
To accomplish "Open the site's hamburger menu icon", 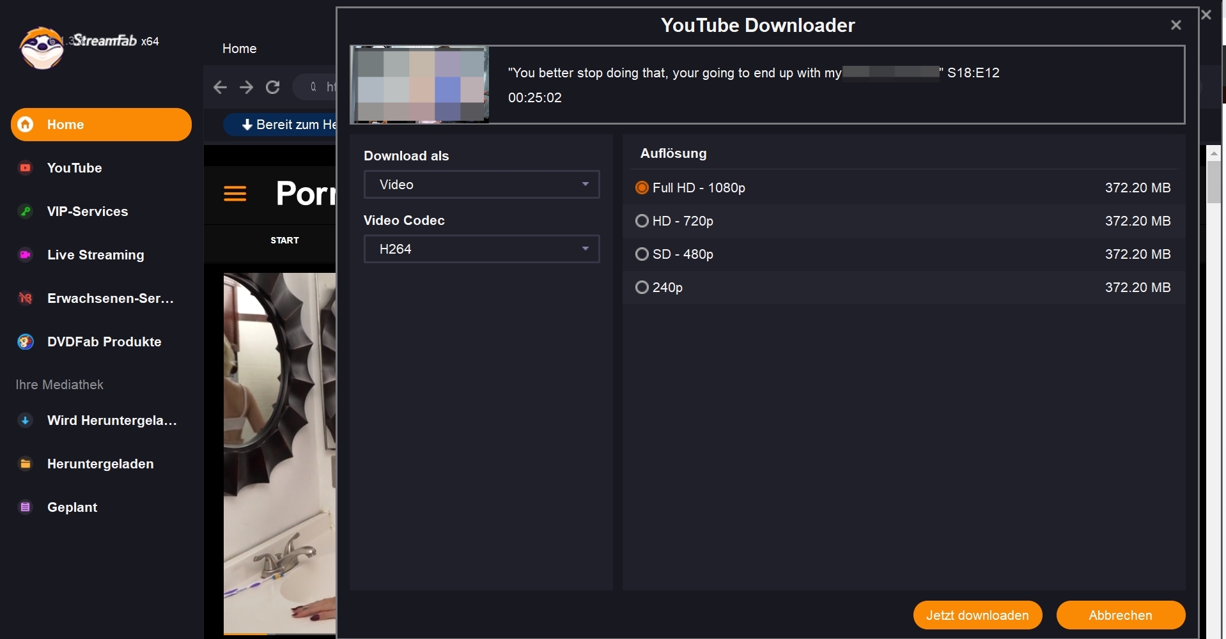I will [x=235, y=193].
